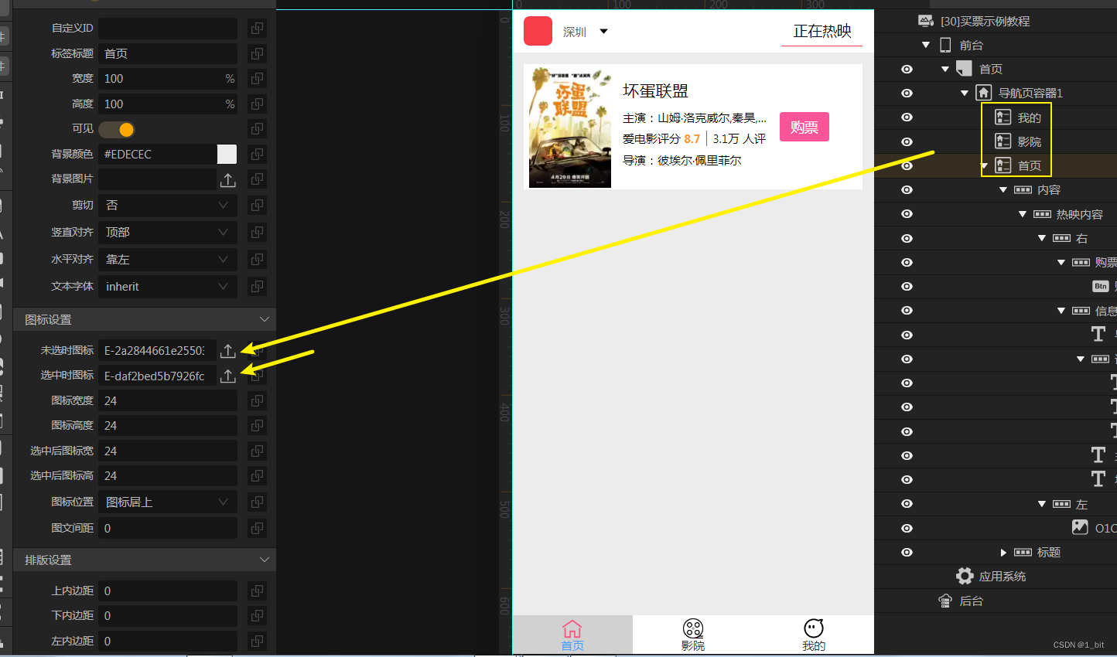Open the 背景颜色 color swatch
Viewport: 1117px width, 657px height.
coord(227,154)
